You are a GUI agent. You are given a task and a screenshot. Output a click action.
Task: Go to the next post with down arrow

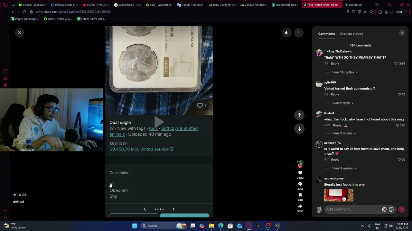(299, 129)
